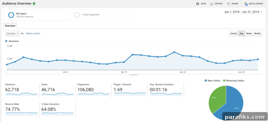Viewport: 268px width, 122px height.
Task: Click the % New Sessions value 64.08%
Action: point(49,109)
